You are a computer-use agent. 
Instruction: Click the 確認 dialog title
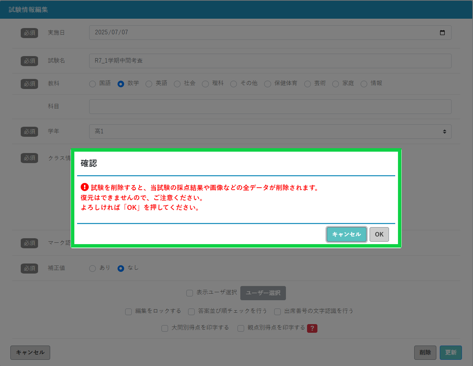[x=89, y=163]
